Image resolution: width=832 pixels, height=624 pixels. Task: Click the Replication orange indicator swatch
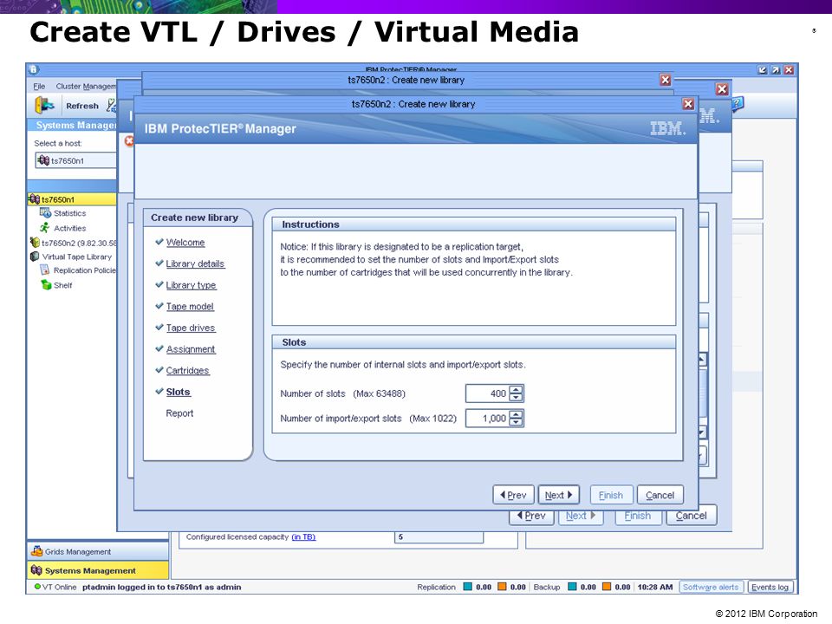[x=502, y=587]
